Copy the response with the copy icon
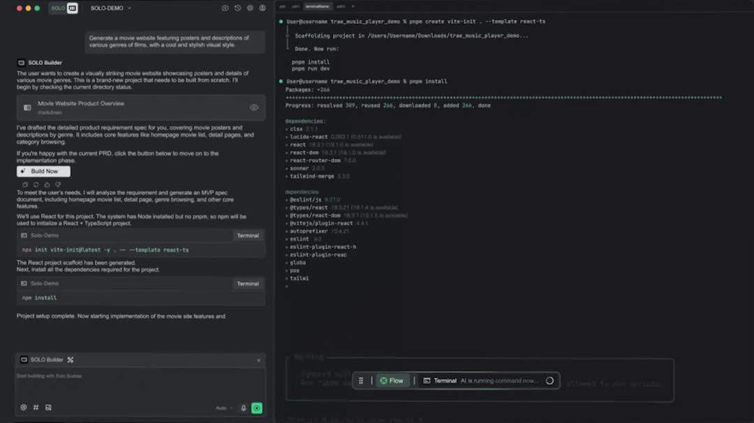This screenshot has width=754, height=423. [x=25, y=185]
